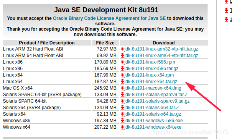
Task: Click the '197.34 MB' file size cell
Action: click(x=105, y=120)
